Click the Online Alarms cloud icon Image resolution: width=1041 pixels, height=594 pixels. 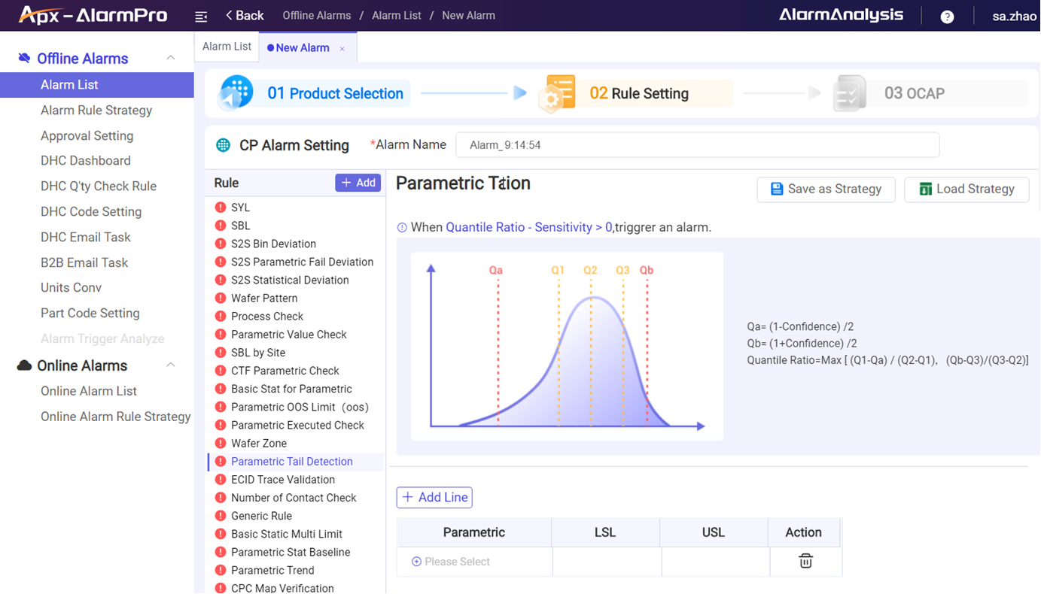(x=23, y=365)
